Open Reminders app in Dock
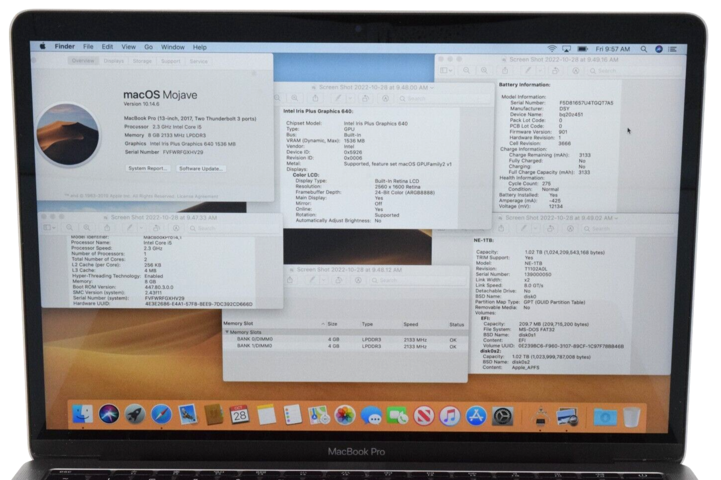Viewport: 721px width, 480px height. click(x=292, y=415)
